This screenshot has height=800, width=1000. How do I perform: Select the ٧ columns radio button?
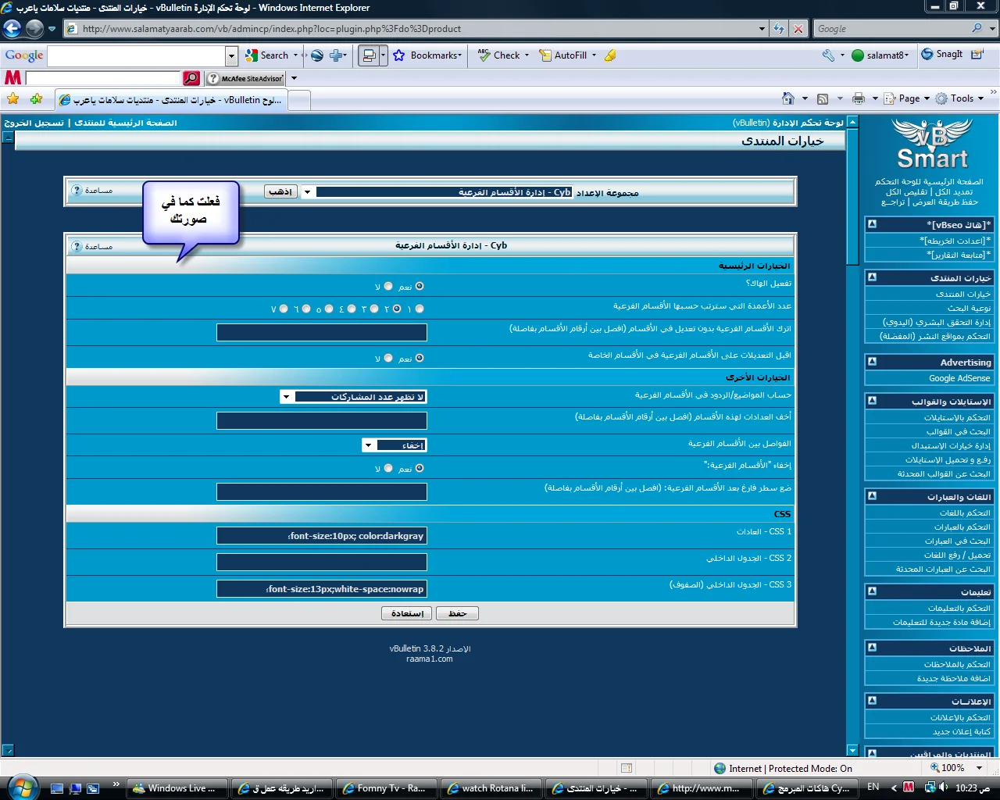tap(284, 309)
